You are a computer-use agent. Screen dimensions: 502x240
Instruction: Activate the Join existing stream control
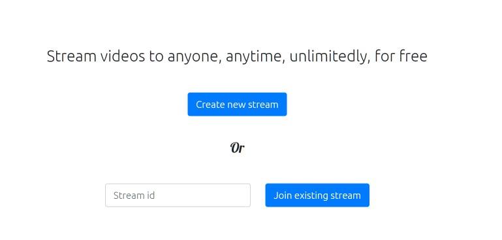pos(317,195)
